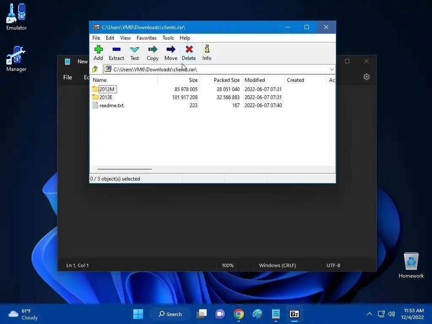Sort by Packed Size column header
Screen dimensions: 432x324
click(221, 80)
